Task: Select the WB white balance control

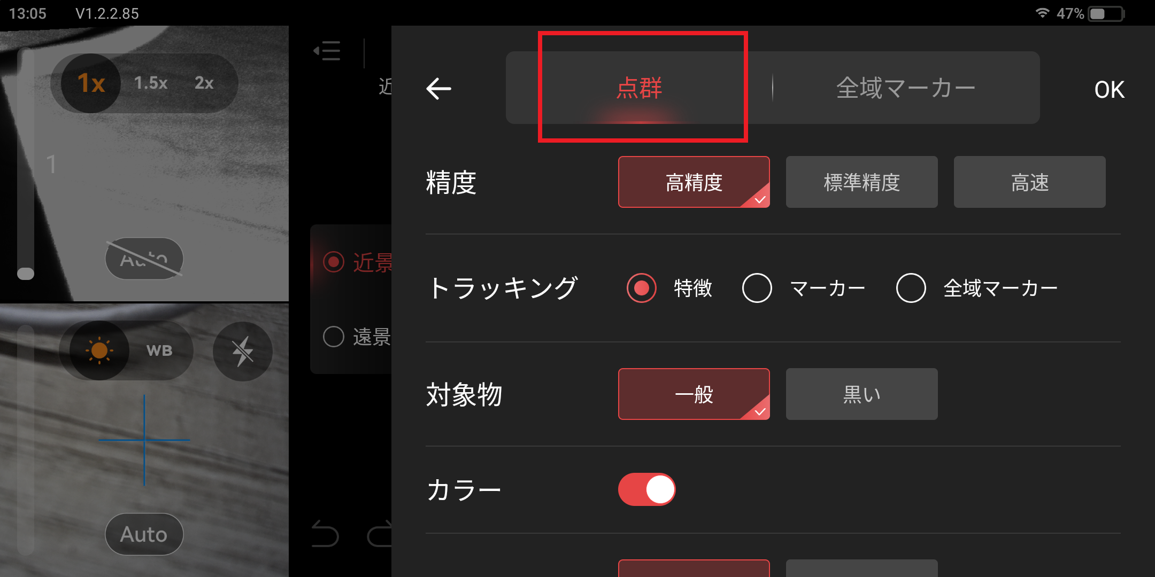Action: tap(159, 350)
